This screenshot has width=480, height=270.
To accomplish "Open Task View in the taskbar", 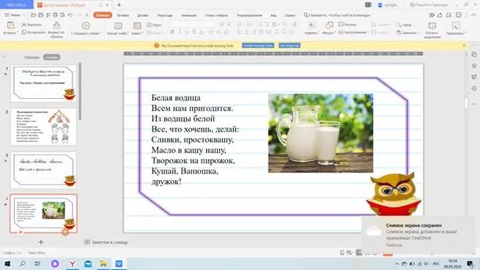I will tap(37, 263).
